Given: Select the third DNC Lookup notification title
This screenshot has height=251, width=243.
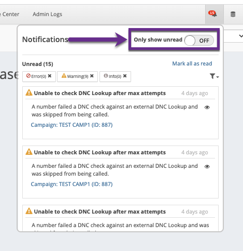Looking at the screenshot, I should pos(99,212).
